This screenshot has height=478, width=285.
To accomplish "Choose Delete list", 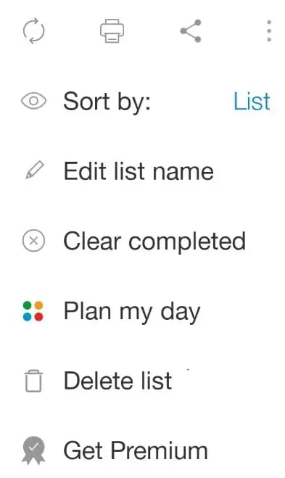I will (x=117, y=381).
